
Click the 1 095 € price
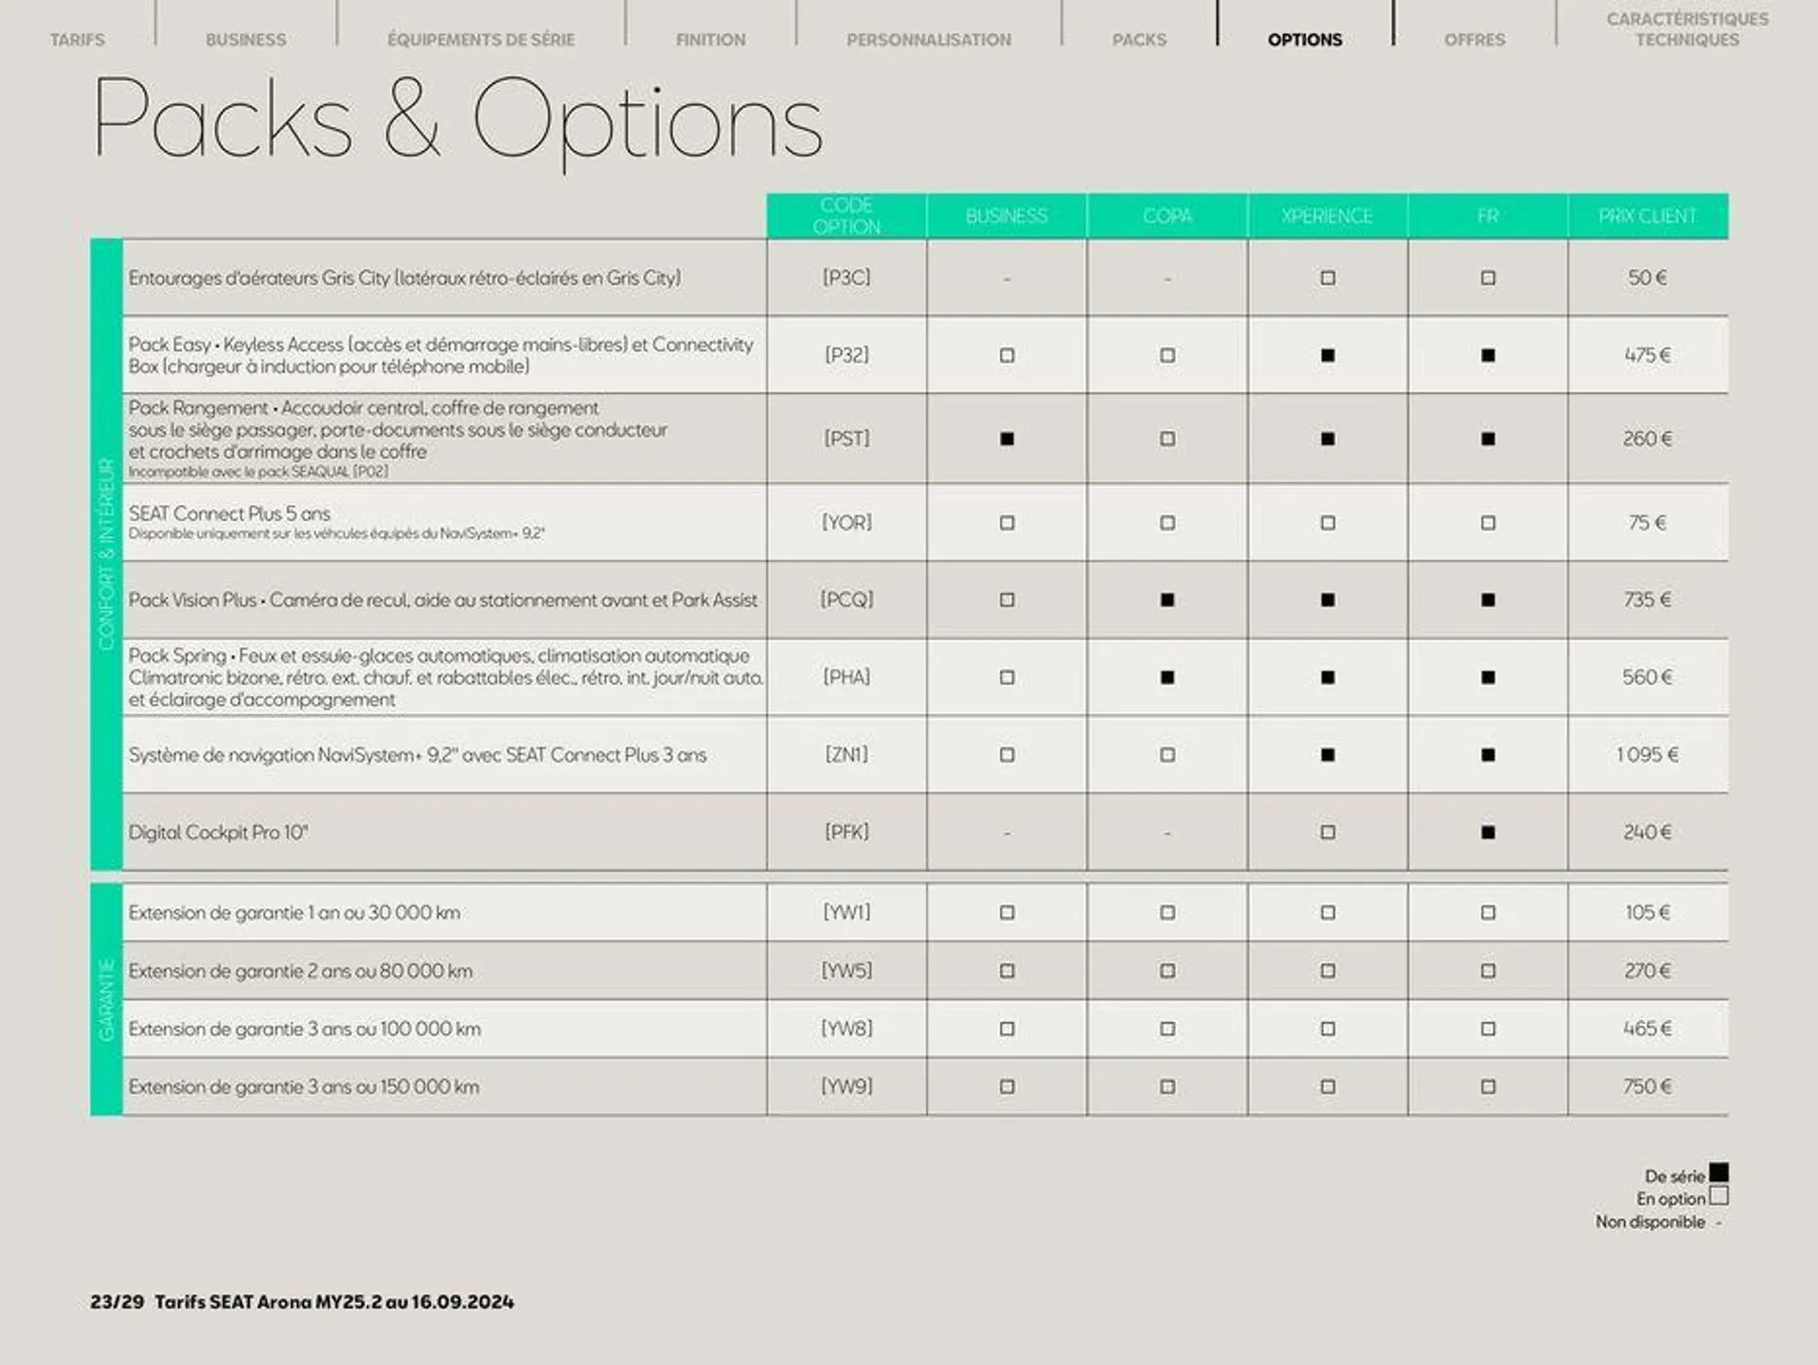tap(1648, 756)
